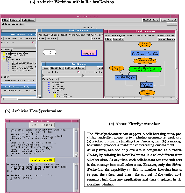Click the blue Compress Data node
The image size is (185, 193).
(x=147, y=85)
